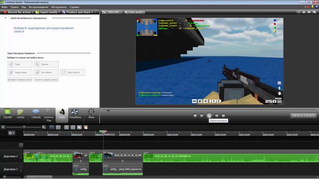Click the Produce and share button

[x=76, y=12]
